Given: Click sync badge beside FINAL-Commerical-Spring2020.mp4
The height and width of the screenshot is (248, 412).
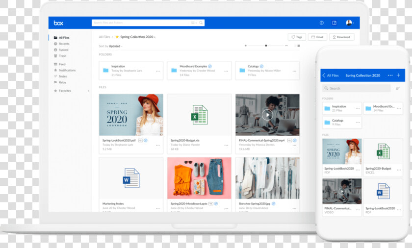Looking at the screenshot, I should 295,140.
